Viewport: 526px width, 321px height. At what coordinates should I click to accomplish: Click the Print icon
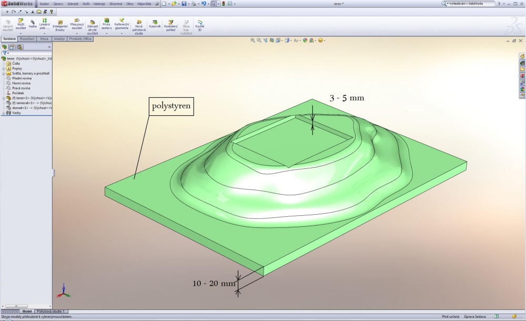click(194, 4)
